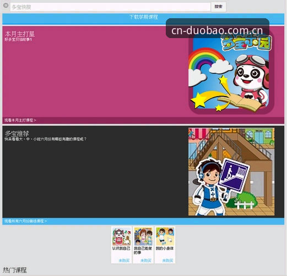Viewport: 287px width, 276px height.
Task: Click 未购买 under 认识我自己
Action: click(124, 261)
